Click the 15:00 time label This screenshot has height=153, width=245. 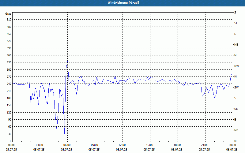[150, 145]
